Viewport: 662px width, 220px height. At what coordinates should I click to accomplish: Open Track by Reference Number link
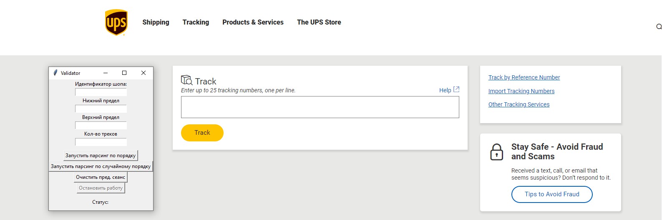524,77
